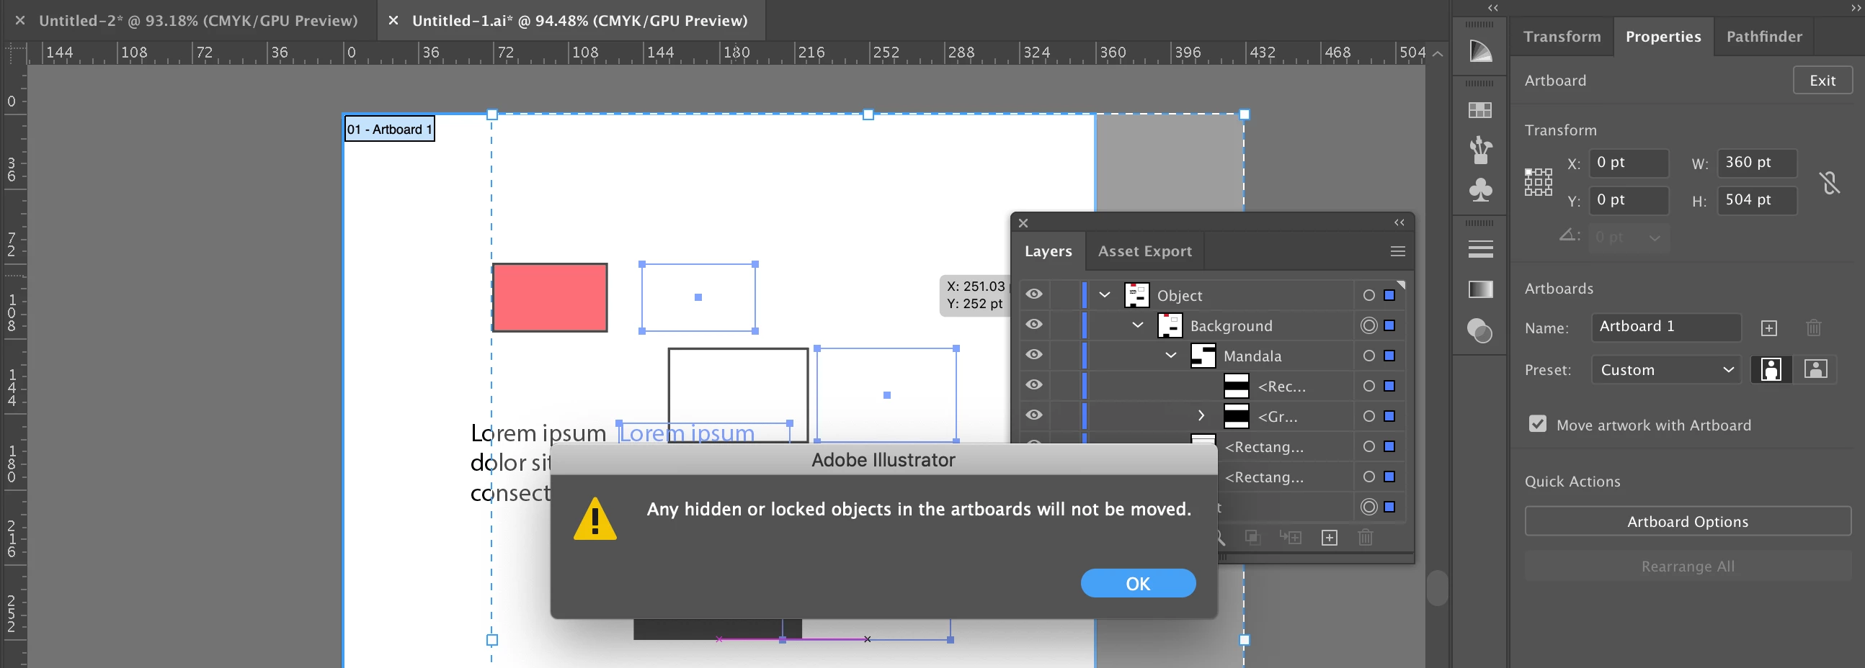Create new layer in Layers panel

pos(1330,538)
